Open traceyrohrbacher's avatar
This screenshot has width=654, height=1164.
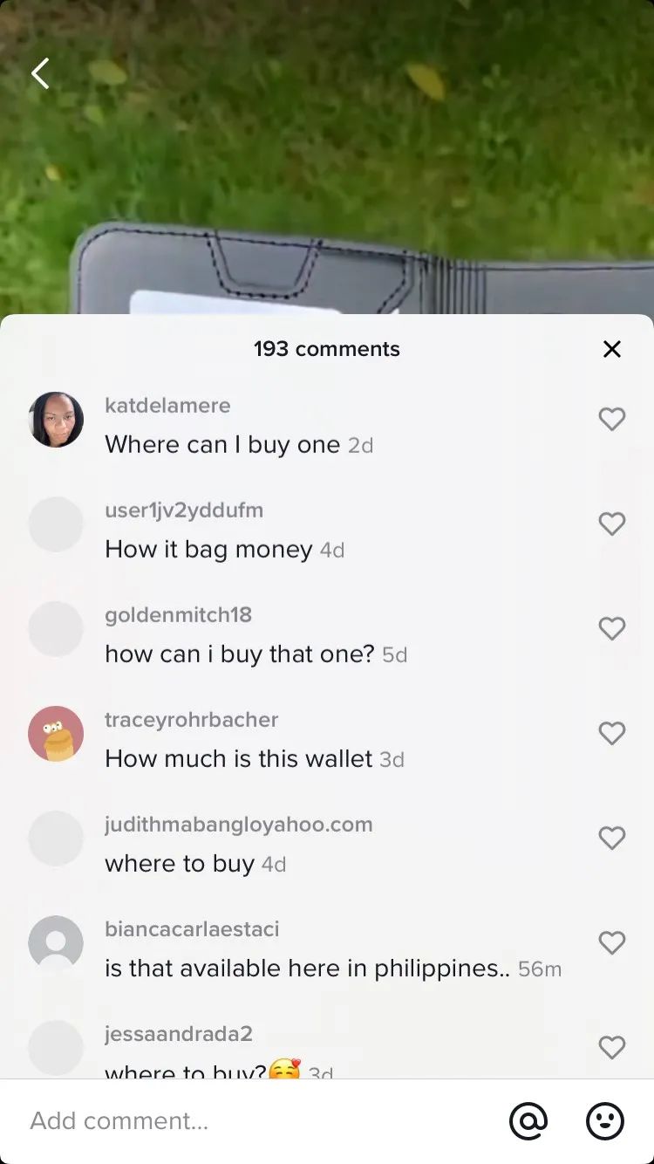pyautogui.click(x=56, y=734)
